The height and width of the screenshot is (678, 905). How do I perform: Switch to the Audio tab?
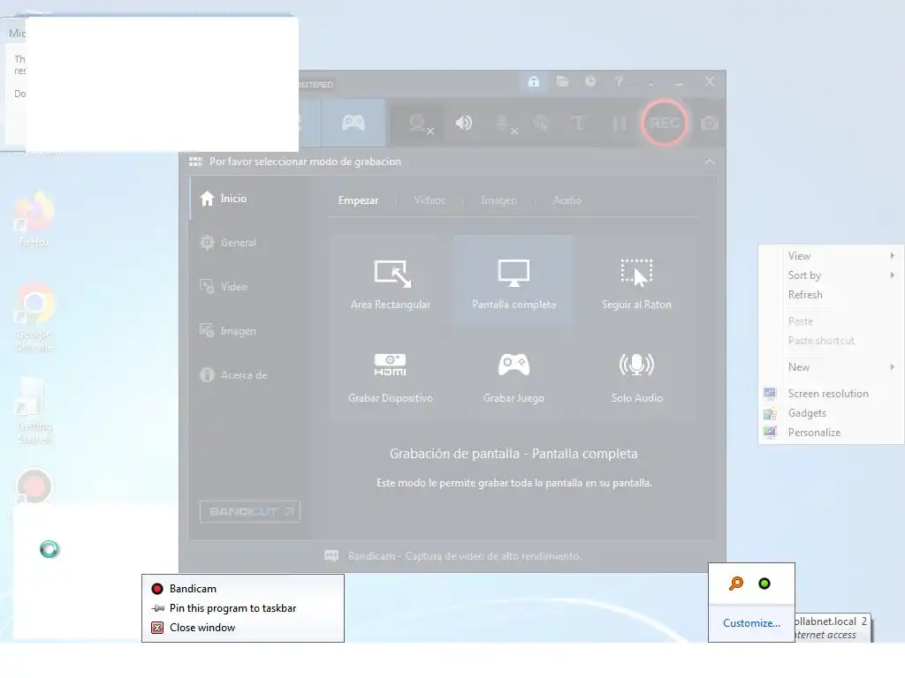pos(567,200)
